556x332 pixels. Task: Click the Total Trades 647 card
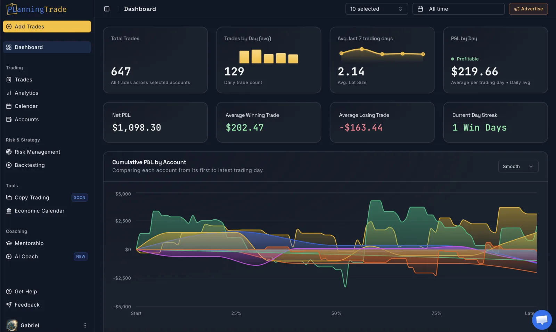coord(155,60)
